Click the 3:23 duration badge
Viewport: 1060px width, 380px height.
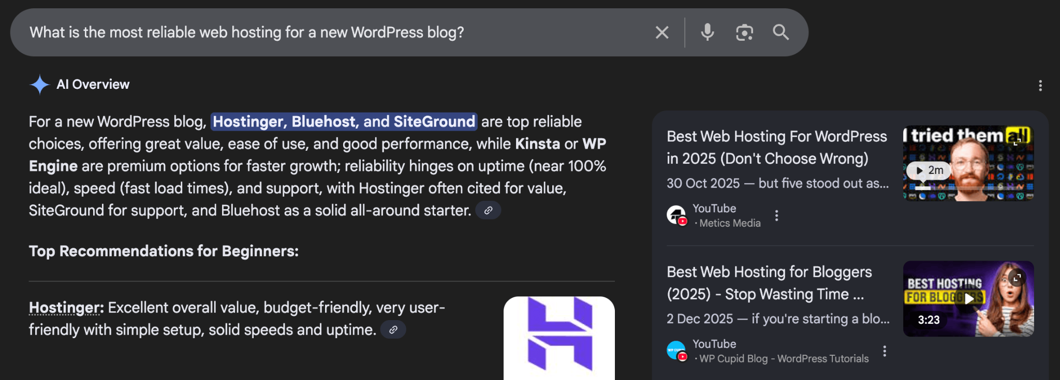click(x=929, y=320)
